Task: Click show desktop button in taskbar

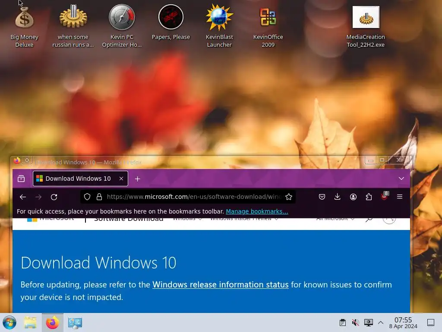Action: tap(431, 322)
